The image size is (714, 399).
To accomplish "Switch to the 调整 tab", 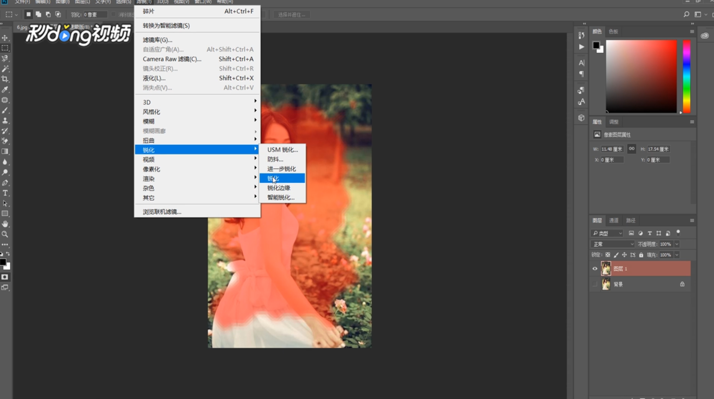I will 614,122.
